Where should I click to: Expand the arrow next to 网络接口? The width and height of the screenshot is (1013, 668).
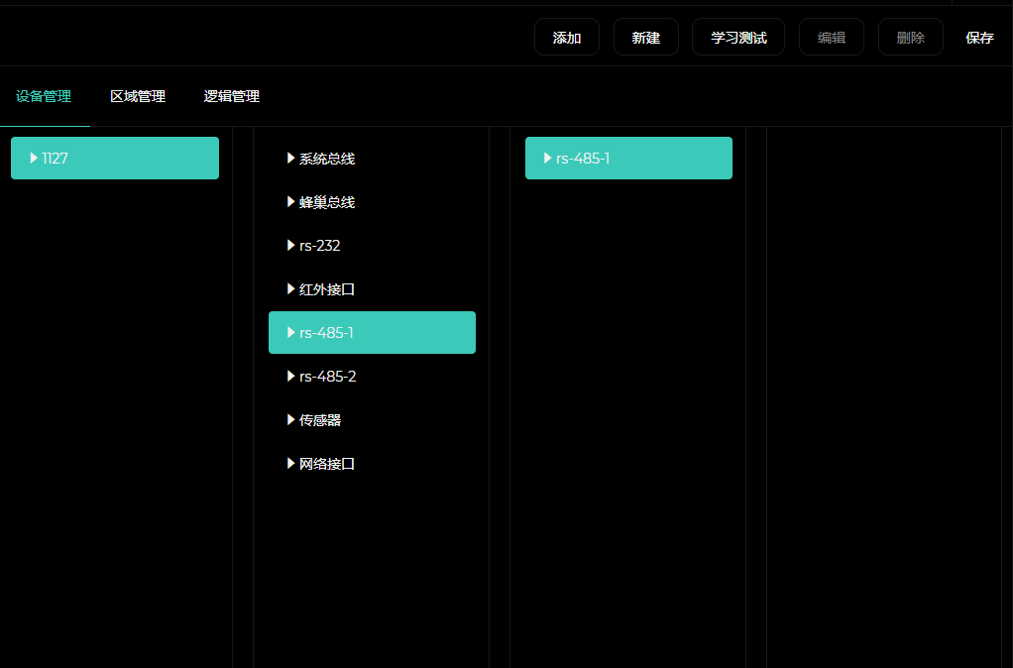[x=291, y=464]
